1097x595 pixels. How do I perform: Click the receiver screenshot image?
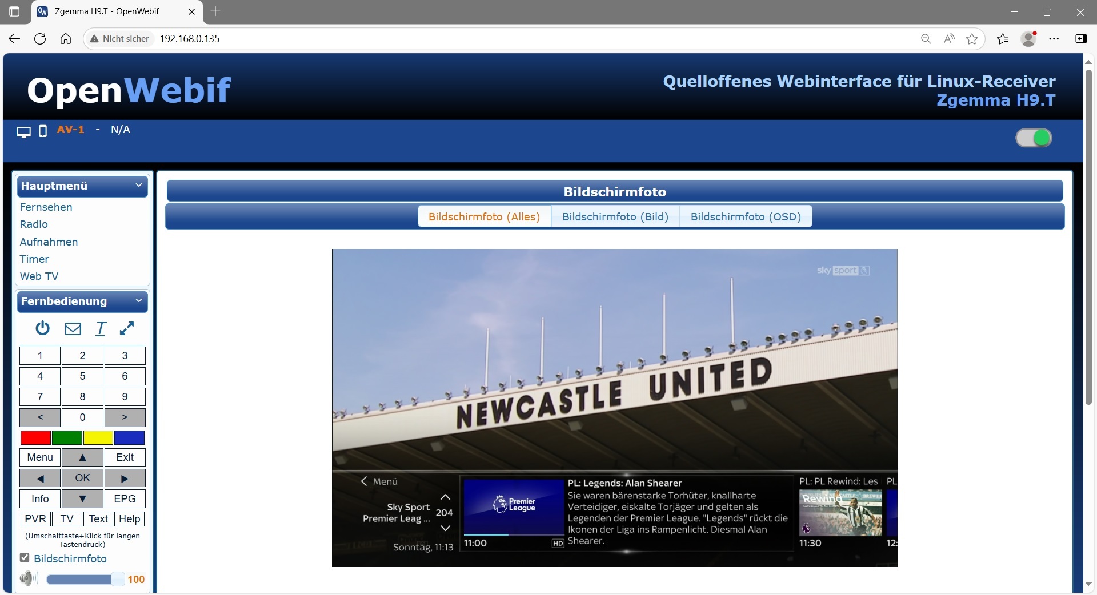614,408
